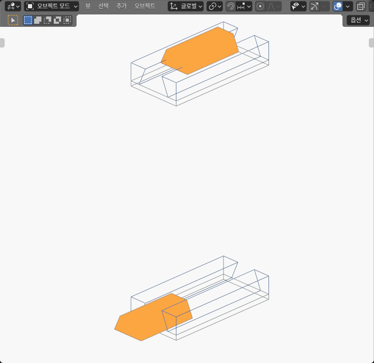Open the overlays settings dropdown arrow
This screenshot has width=374, height=363.
click(x=348, y=6)
